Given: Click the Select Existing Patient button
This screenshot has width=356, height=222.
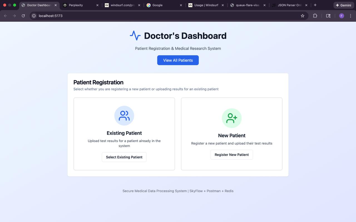Looking at the screenshot, I should [124, 157].
